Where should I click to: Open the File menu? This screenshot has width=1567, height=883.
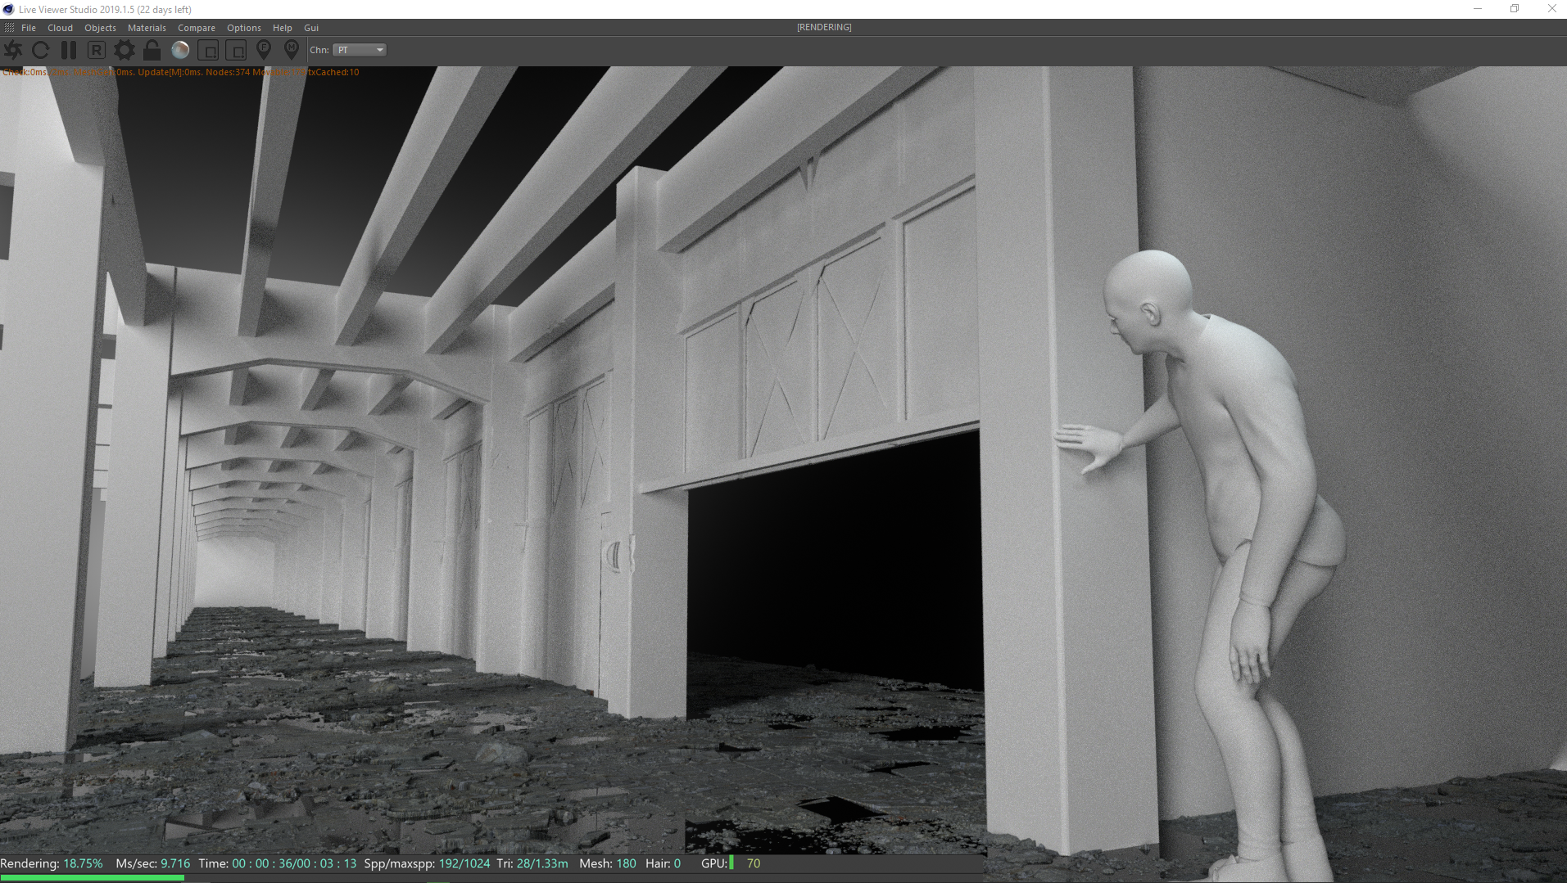coord(29,28)
